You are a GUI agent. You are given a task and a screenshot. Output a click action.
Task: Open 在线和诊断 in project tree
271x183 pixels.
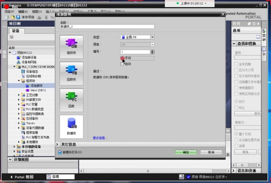coord(34,76)
